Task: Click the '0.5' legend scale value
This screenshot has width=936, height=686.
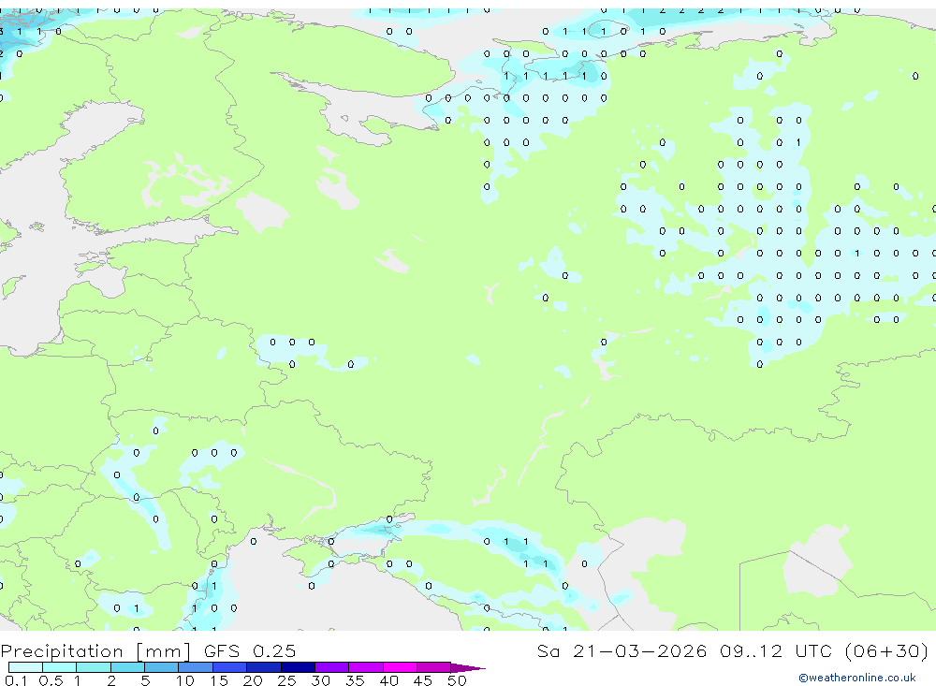Action: tap(51, 680)
